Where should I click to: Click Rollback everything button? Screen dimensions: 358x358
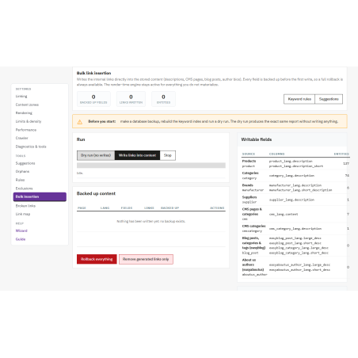pos(97,259)
